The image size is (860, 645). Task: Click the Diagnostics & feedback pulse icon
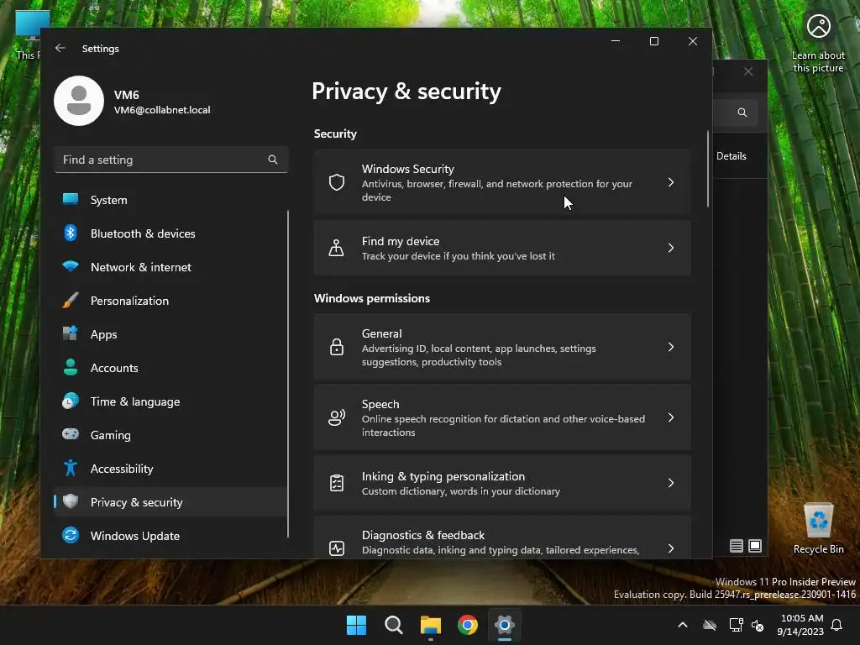point(337,548)
